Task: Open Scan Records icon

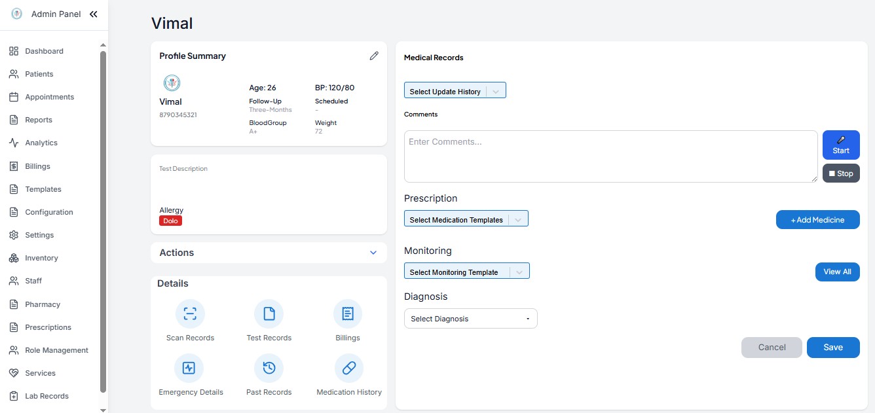Action: point(190,314)
